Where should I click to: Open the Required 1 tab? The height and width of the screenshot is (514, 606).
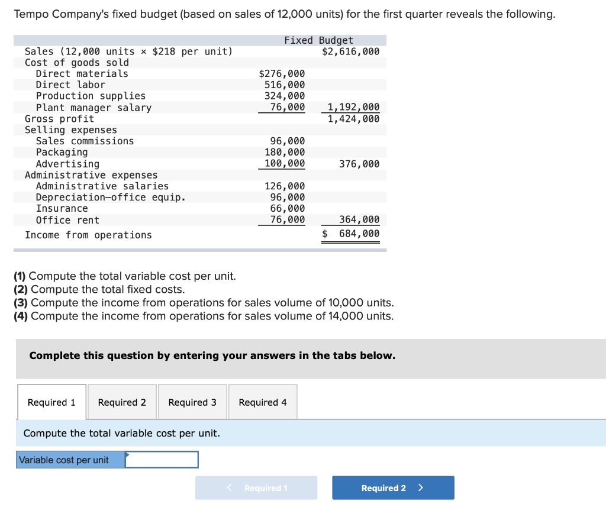[51, 402]
